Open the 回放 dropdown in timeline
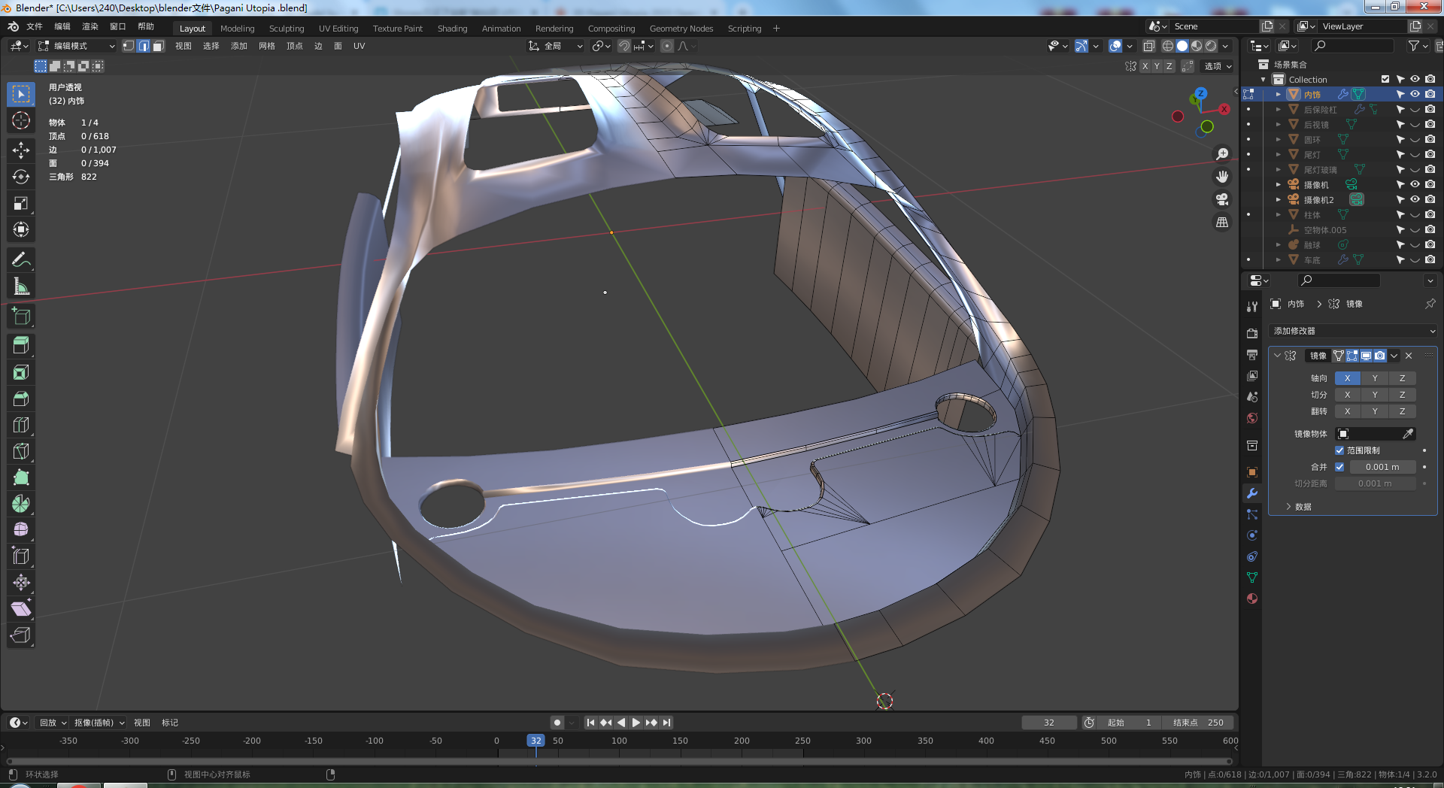The height and width of the screenshot is (788, 1444). [53, 723]
